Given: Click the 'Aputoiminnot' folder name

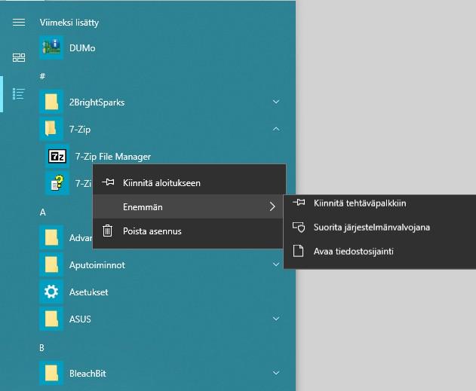Looking at the screenshot, I should click(x=97, y=265).
